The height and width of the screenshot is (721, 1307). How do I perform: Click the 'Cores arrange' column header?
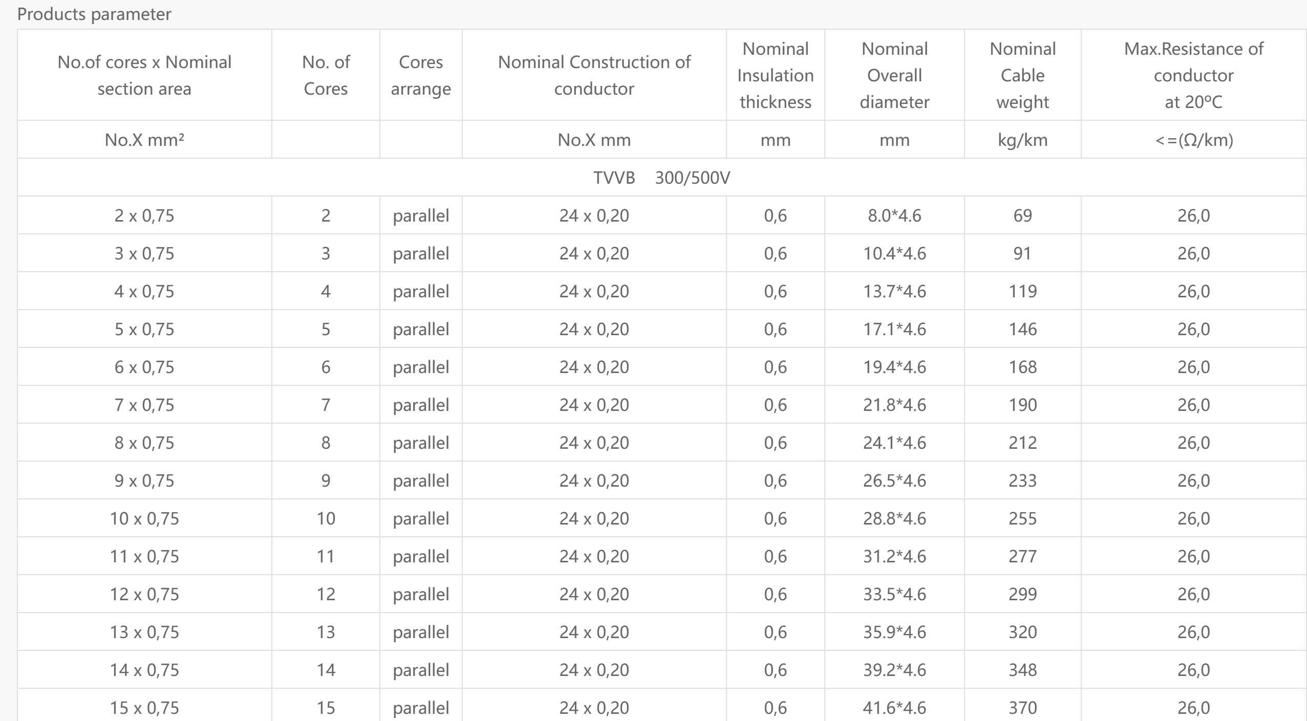(x=421, y=75)
